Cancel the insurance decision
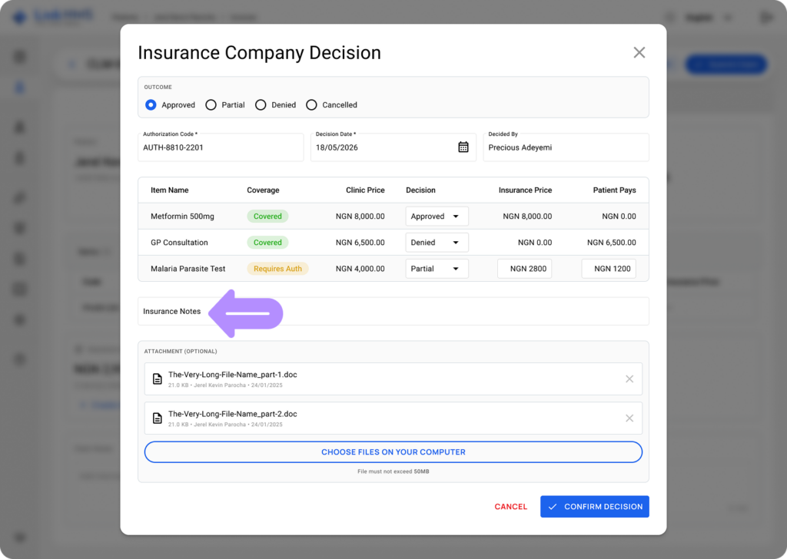This screenshot has width=787, height=559. tap(511, 506)
